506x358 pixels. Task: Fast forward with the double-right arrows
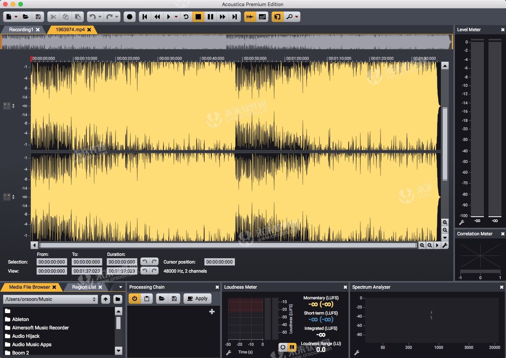[x=222, y=17]
